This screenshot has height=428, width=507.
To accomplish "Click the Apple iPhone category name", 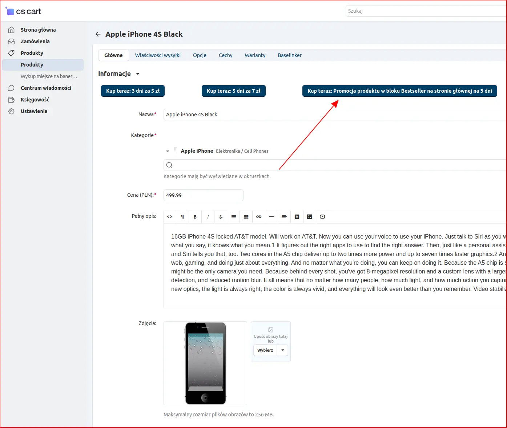I will tap(197, 151).
